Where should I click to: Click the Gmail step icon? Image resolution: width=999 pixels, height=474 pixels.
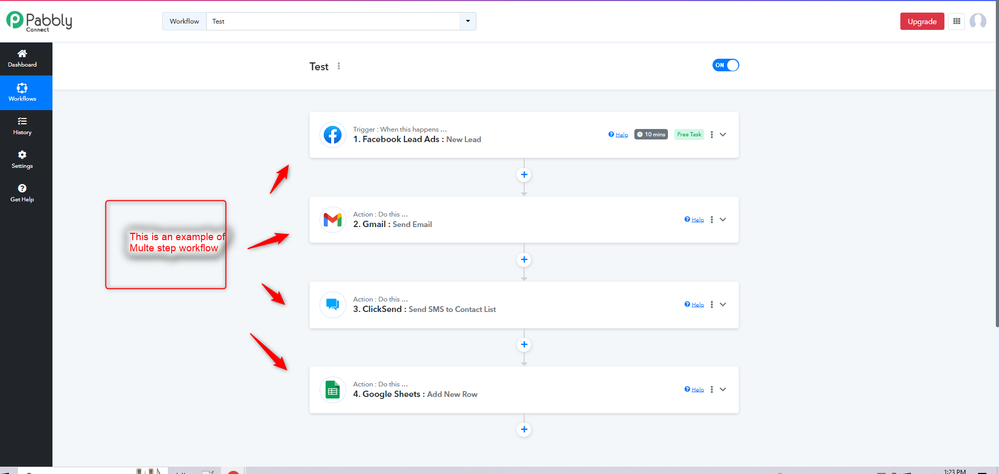tap(333, 220)
